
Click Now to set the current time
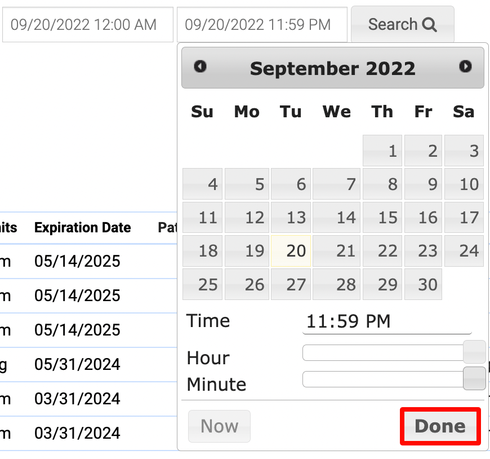click(x=219, y=426)
